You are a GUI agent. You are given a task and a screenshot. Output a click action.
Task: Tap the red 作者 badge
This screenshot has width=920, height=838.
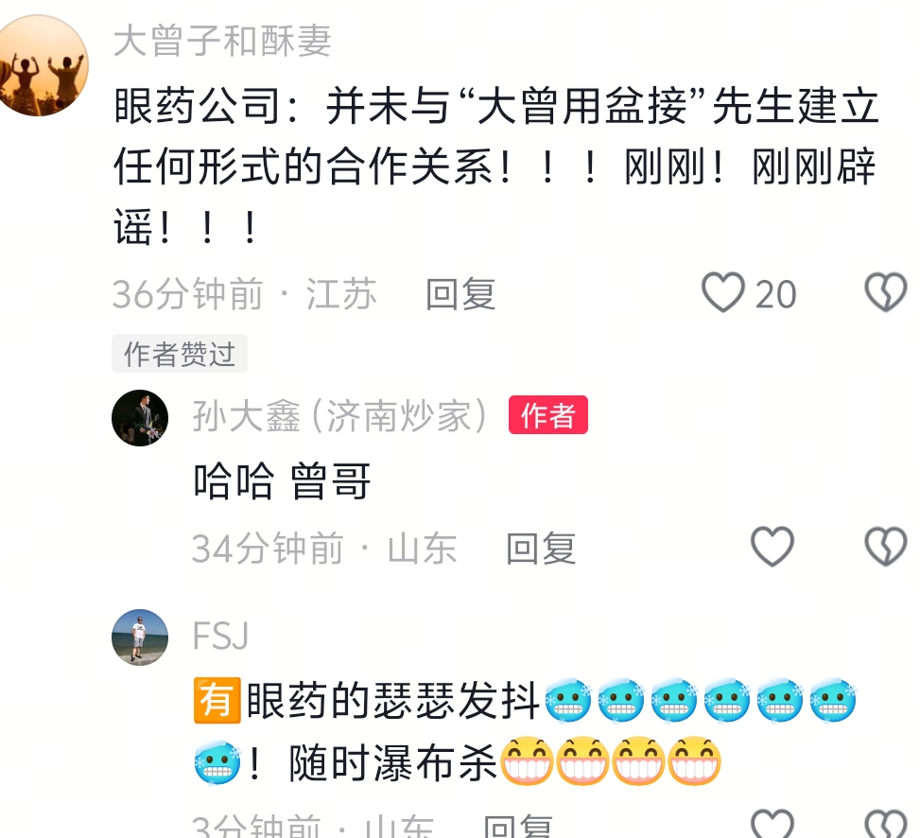click(x=548, y=415)
